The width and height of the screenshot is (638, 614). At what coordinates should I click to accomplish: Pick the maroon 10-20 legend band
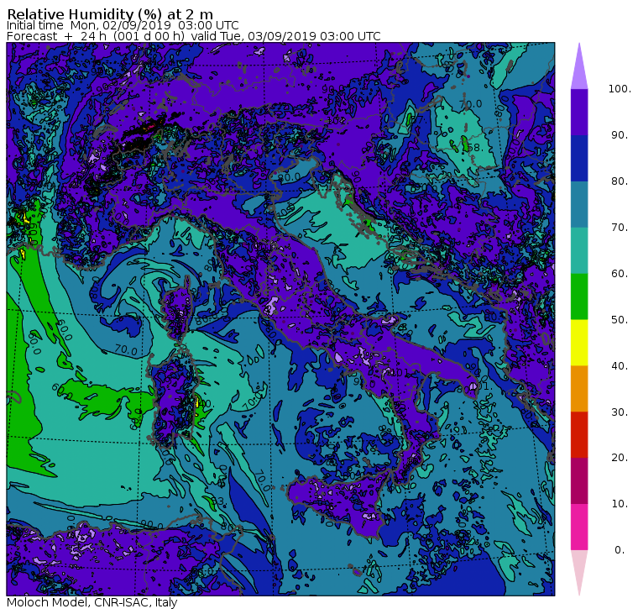coord(579,480)
